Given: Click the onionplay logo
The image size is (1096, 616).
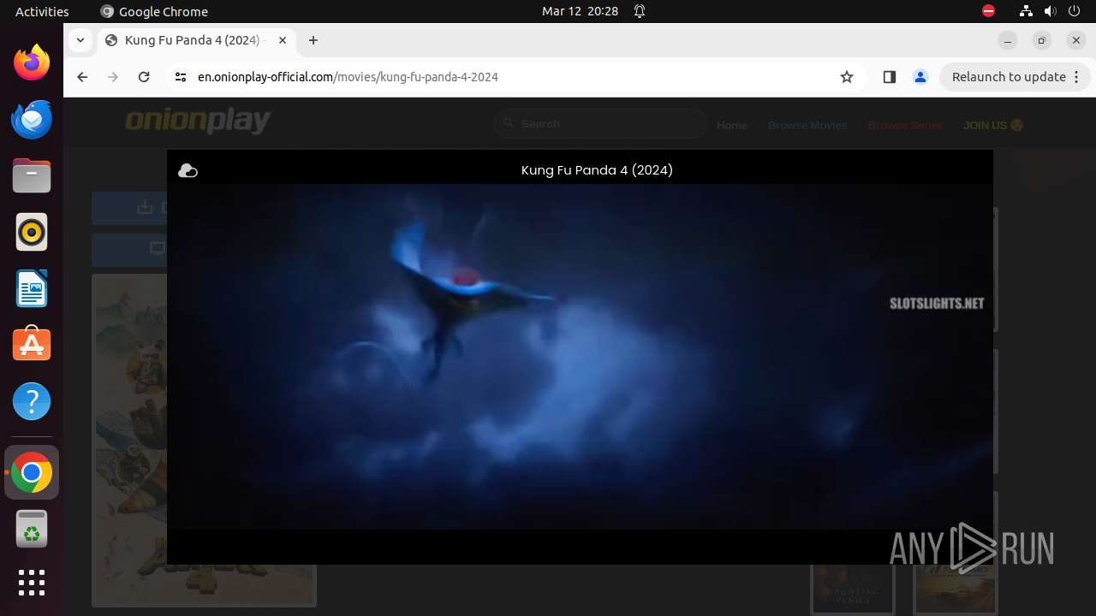Looking at the screenshot, I should click(198, 121).
